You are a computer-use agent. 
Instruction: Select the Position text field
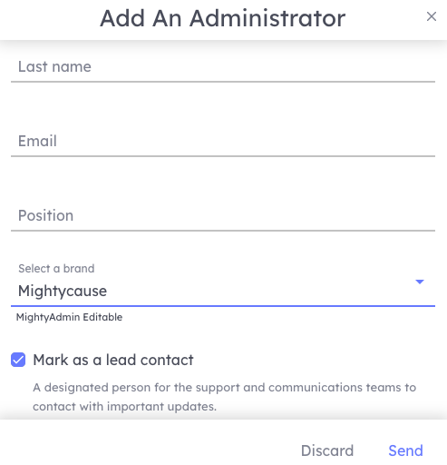point(223,216)
